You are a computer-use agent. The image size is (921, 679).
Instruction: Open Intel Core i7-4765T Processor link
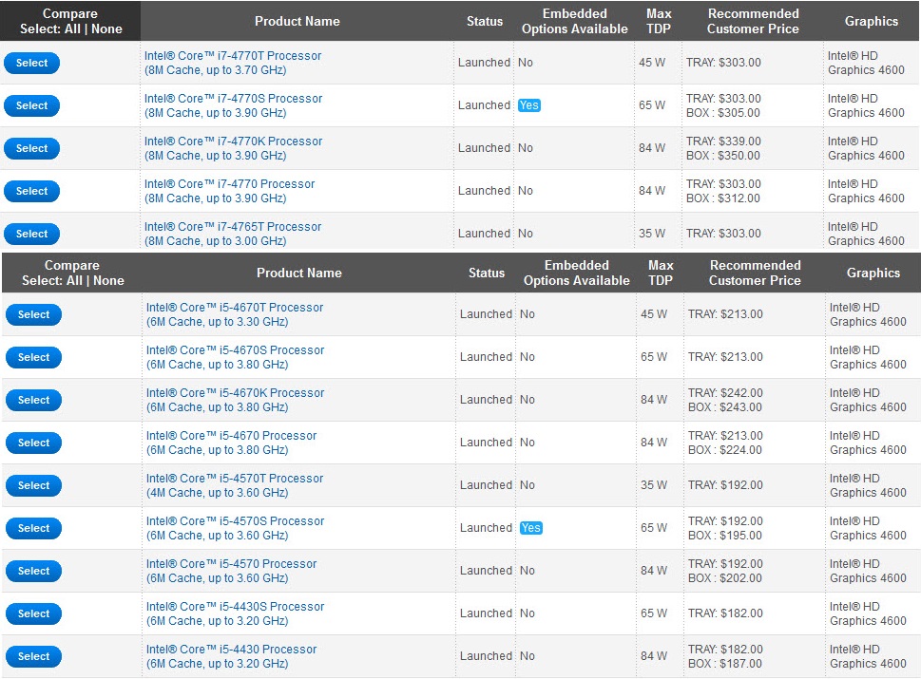tap(233, 235)
